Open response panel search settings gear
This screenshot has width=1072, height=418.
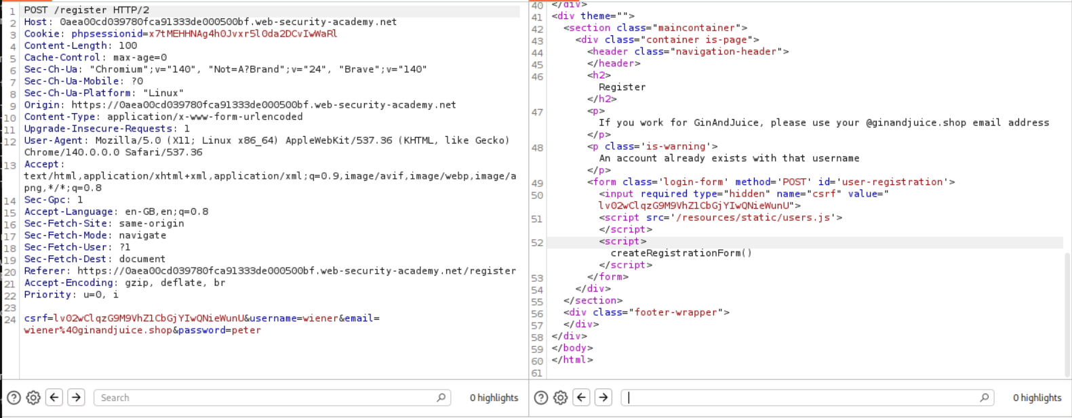(x=561, y=398)
